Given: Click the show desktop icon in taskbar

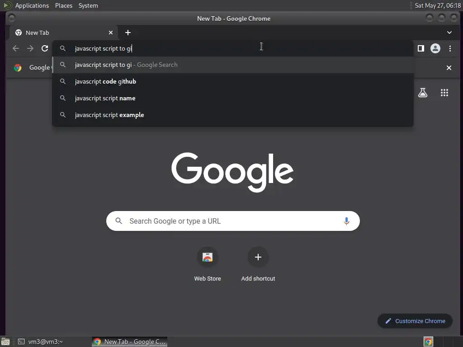Looking at the screenshot, I should (5, 342).
